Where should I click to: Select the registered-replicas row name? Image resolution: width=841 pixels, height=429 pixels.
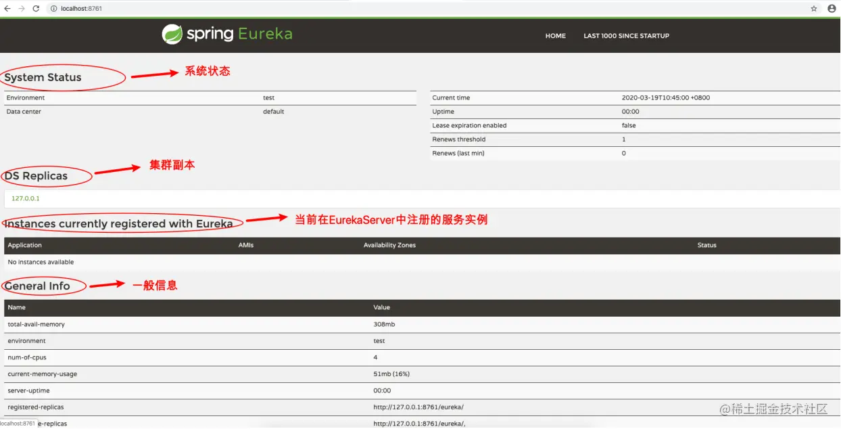(x=36, y=407)
